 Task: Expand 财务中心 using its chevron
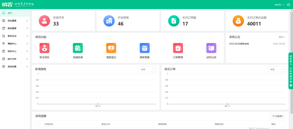point(27,51)
